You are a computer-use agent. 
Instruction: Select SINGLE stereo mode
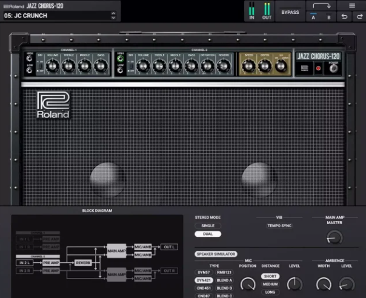click(x=208, y=225)
